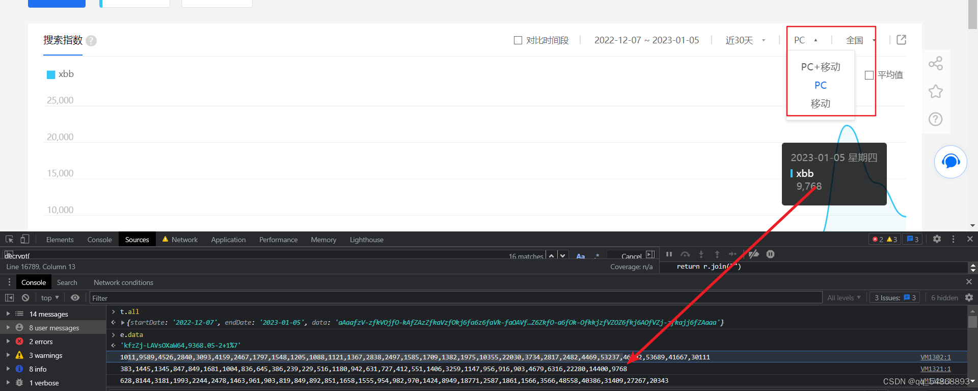Screen dimensions: 978x391
Task: Open the Lighthouse tab
Action: click(x=366, y=240)
